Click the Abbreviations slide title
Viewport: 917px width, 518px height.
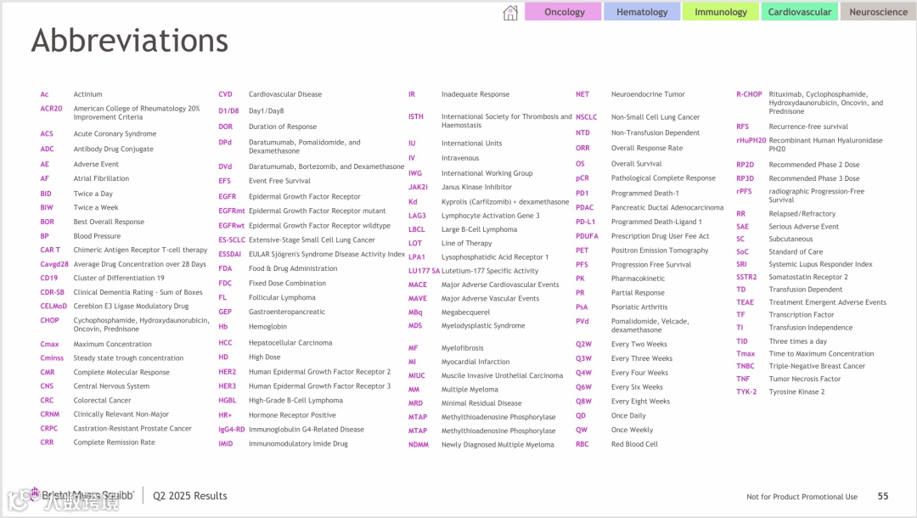(130, 41)
